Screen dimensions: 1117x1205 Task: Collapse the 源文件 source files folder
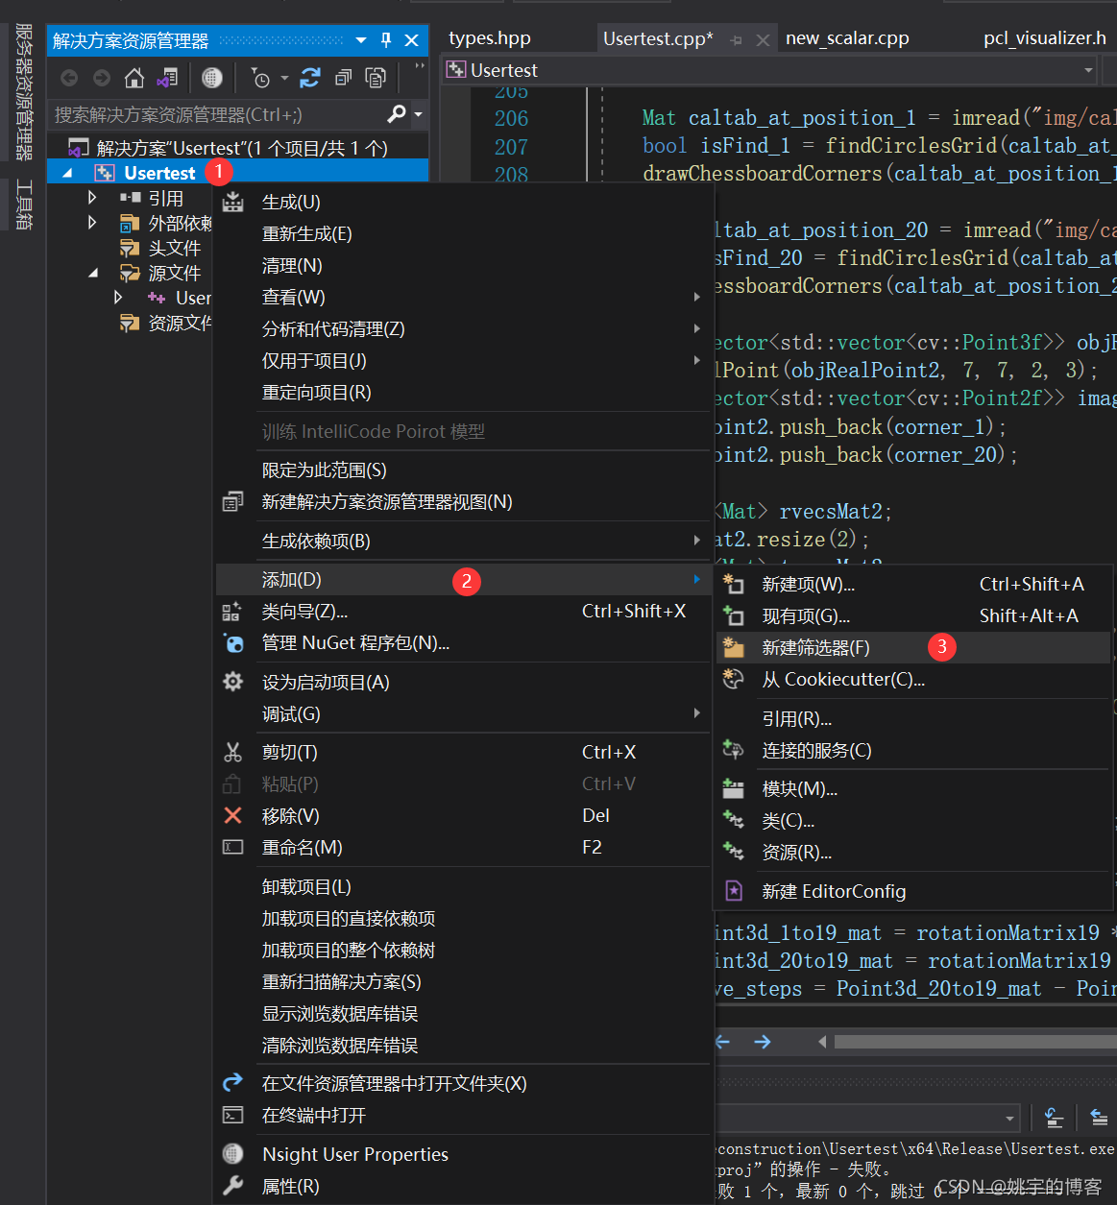[x=93, y=273]
